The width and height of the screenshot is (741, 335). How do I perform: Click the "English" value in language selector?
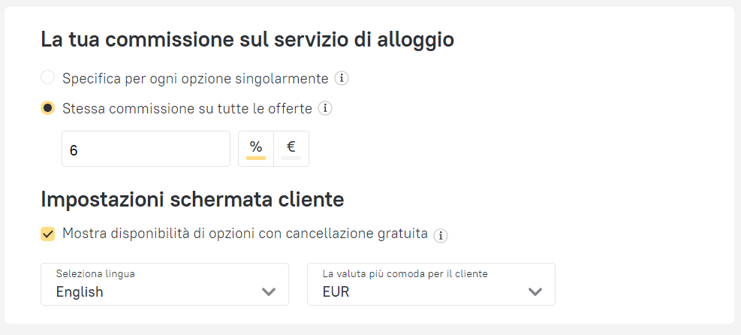[x=80, y=292]
